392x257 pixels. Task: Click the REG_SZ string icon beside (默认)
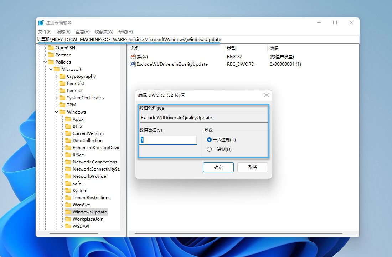pyautogui.click(x=132, y=56)
